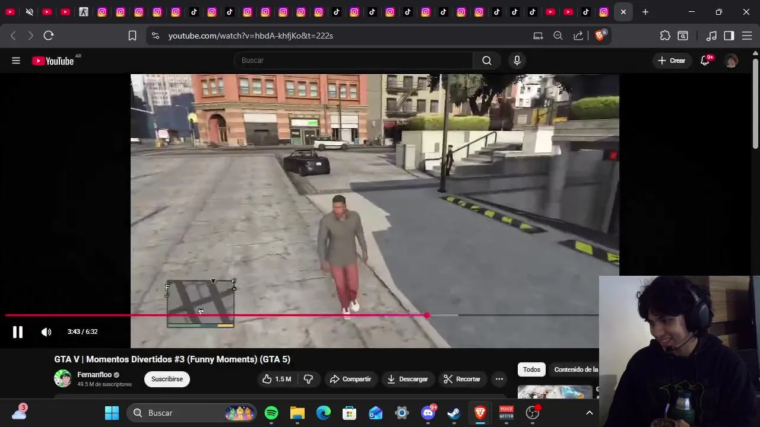Click the red video progress scrubber handle

pos(426,315)
